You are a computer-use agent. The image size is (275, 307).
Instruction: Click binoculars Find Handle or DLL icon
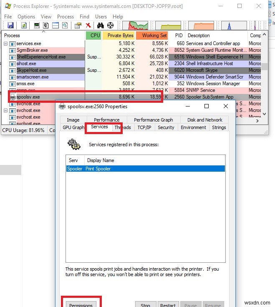click(100, 25)
